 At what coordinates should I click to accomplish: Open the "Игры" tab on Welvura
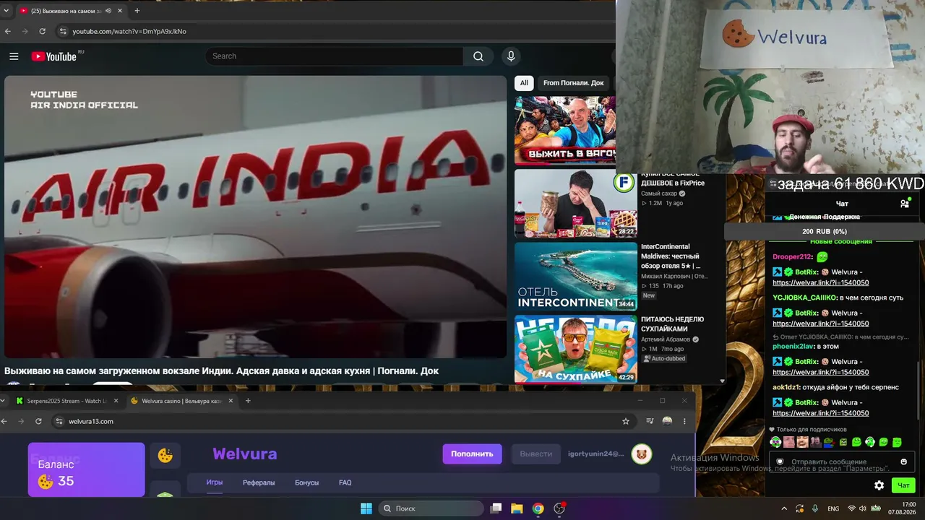point(215,482)
